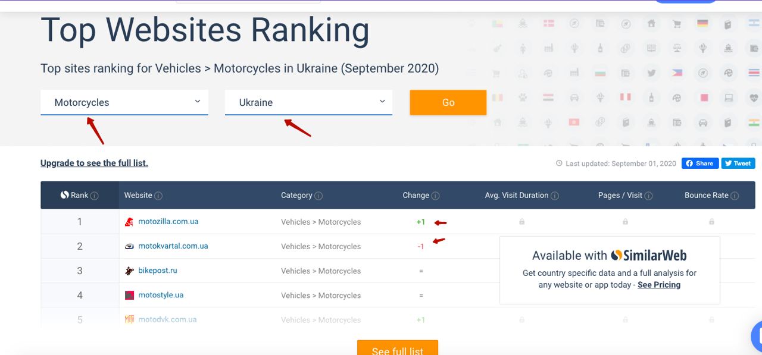Viewport: 762px width, 355px height.
Task: Click lock icon in motozilla Bounce Rate
Action: pyautogui.click(x=711, y=222)
